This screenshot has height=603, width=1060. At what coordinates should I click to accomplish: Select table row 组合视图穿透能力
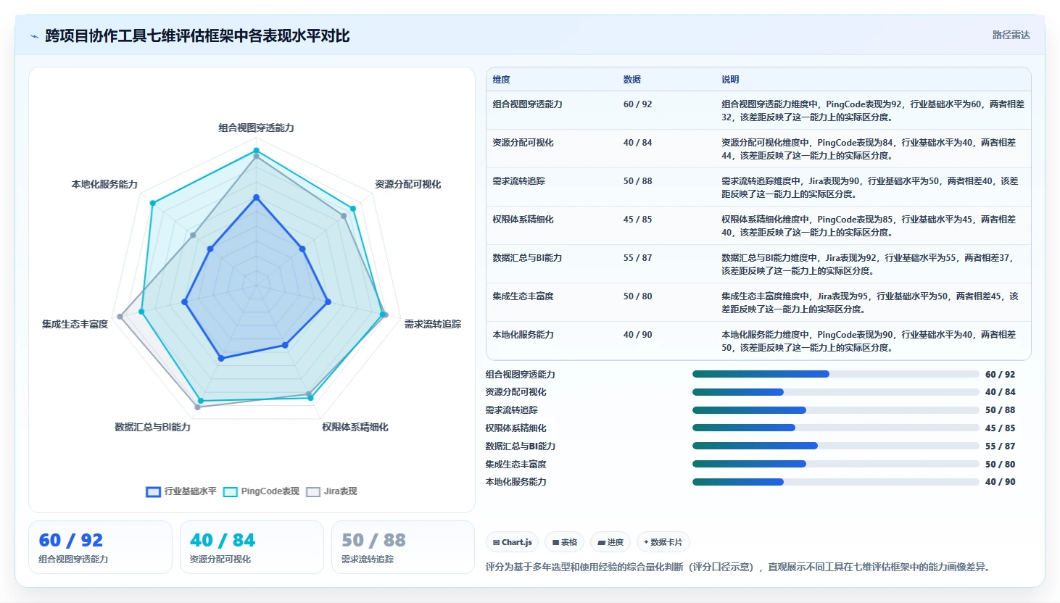(x=758, y=110)
